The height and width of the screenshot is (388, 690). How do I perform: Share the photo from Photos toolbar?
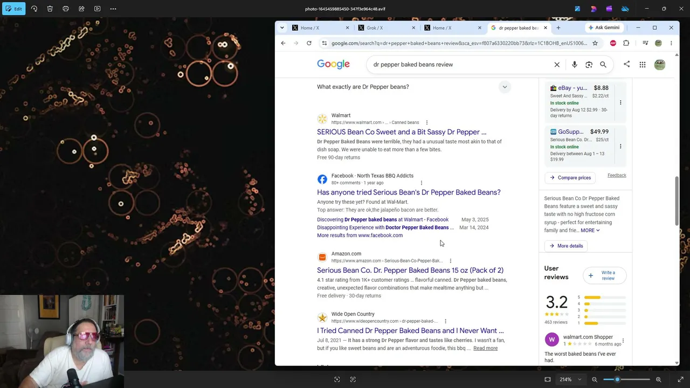(81, 9)
